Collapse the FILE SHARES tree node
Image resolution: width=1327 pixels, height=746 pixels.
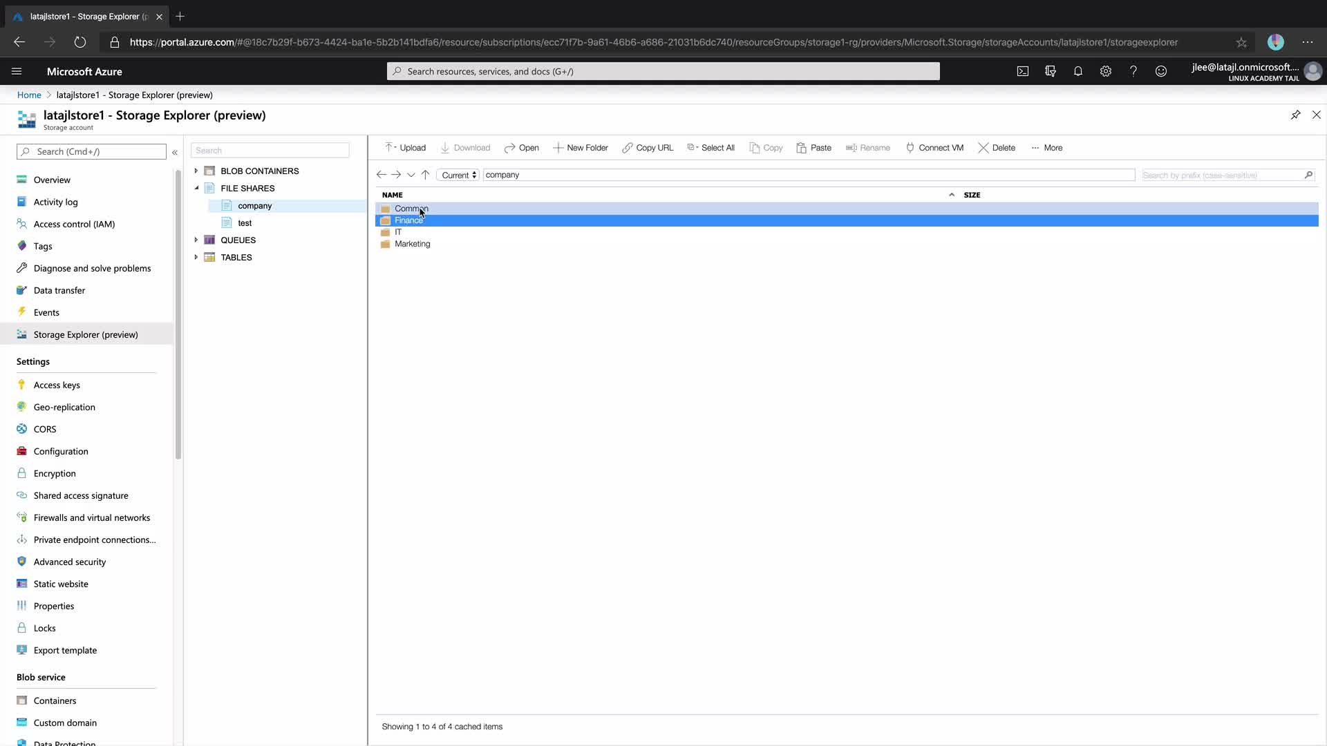(196, 188)
